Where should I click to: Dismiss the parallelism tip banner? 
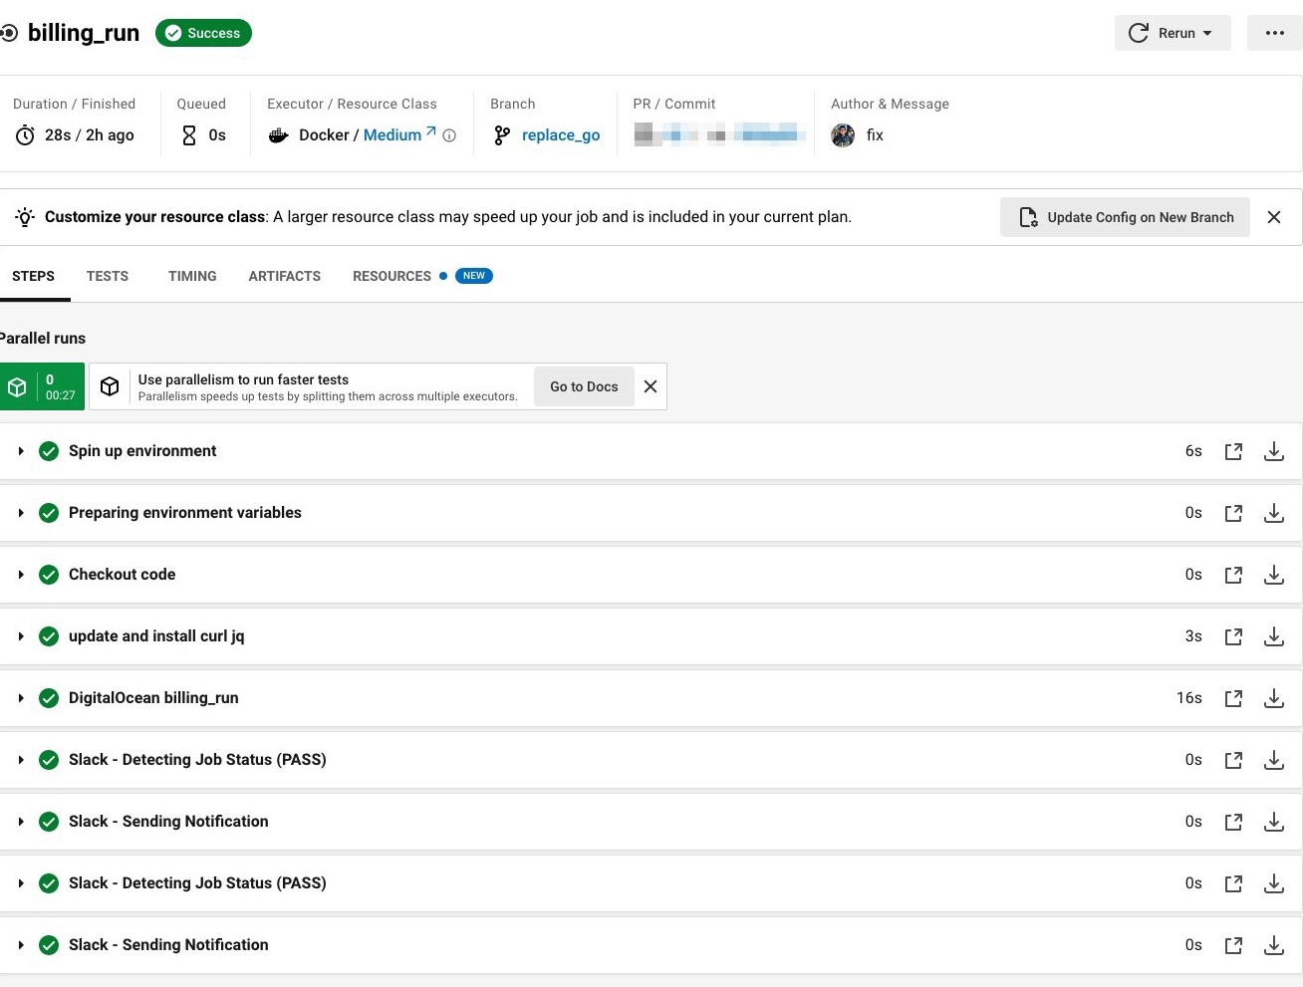[651, 386]
